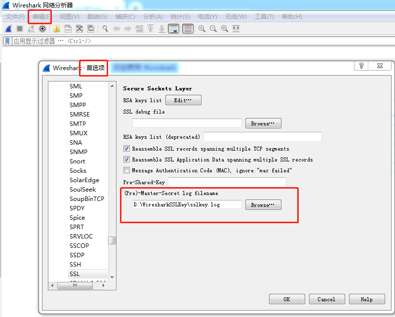Screen dimensions: 395x317
Task: Reset text to normal size
Action: coord(225,29)
